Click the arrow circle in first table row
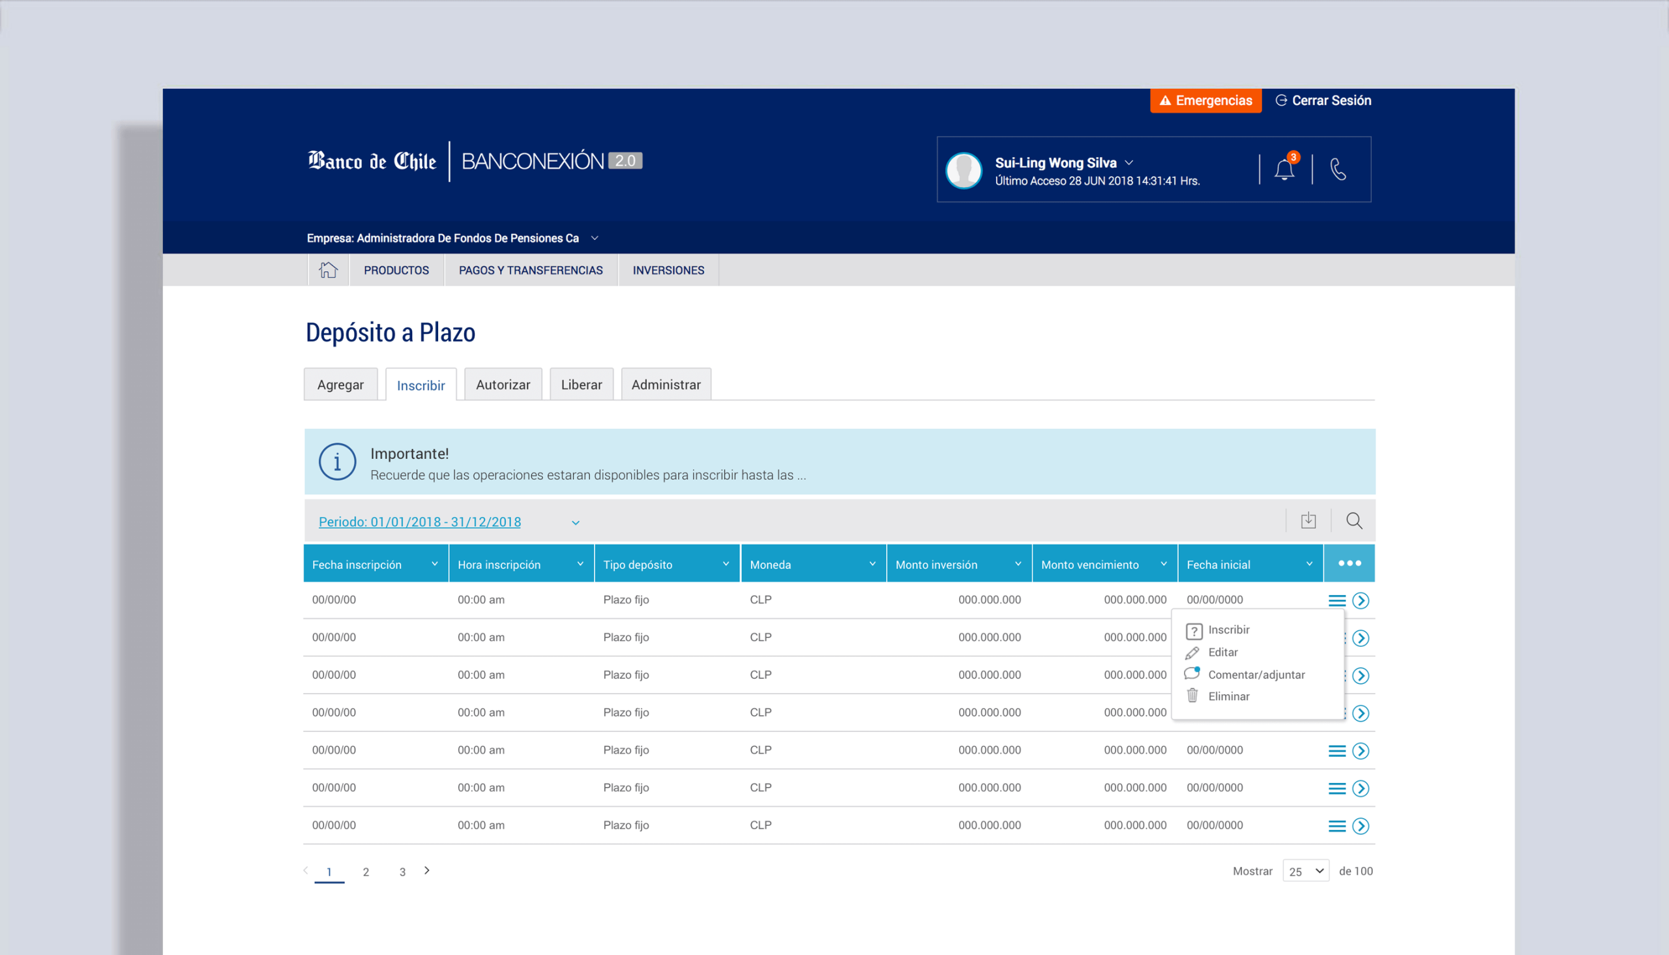 (1361, 600)
